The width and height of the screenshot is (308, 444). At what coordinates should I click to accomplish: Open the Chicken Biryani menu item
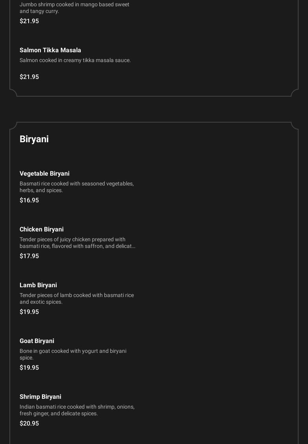[x=42, y=229]
